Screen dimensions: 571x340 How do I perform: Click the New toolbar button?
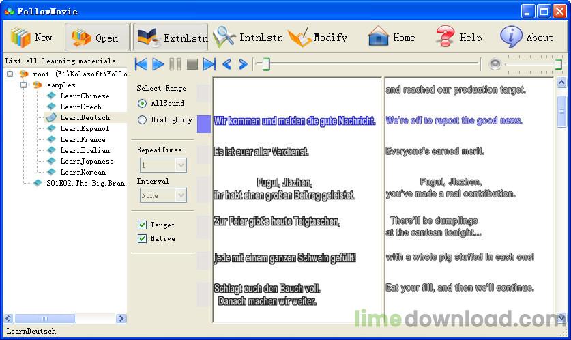coord(32,37)
